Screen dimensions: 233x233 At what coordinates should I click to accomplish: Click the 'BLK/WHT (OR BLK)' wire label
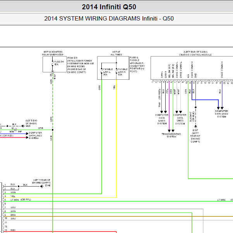(192, 116)
